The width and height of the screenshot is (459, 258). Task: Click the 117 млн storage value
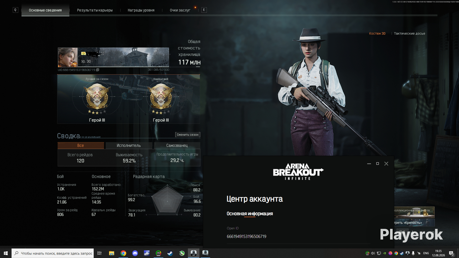click(x=189, y=62)
